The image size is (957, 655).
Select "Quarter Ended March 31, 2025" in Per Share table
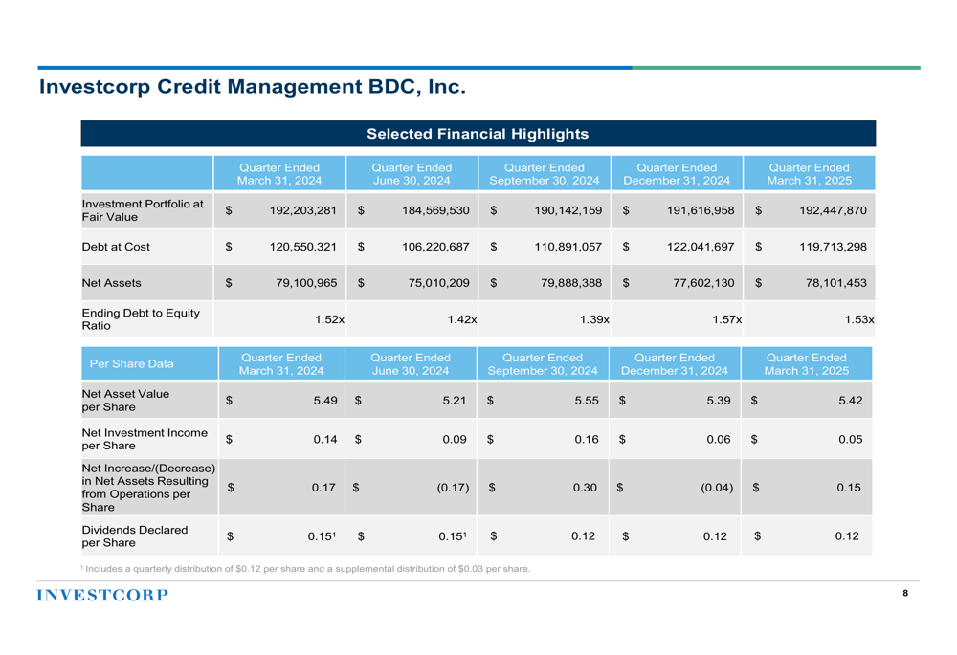806,364
